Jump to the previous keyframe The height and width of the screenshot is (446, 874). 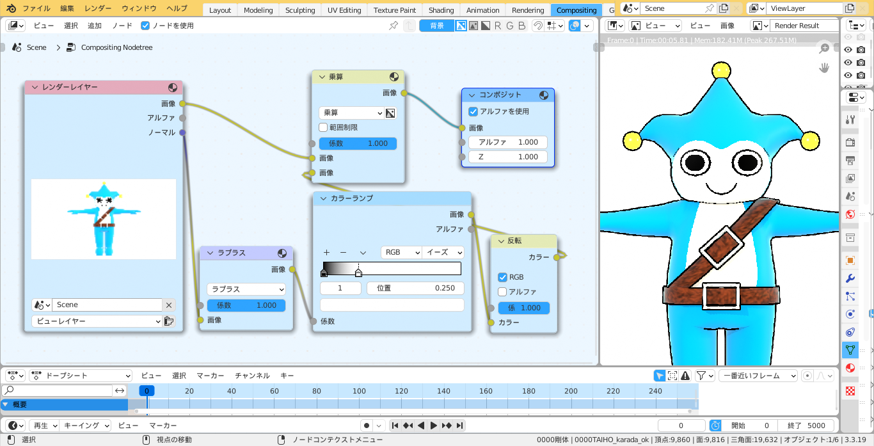click(408, 426)
